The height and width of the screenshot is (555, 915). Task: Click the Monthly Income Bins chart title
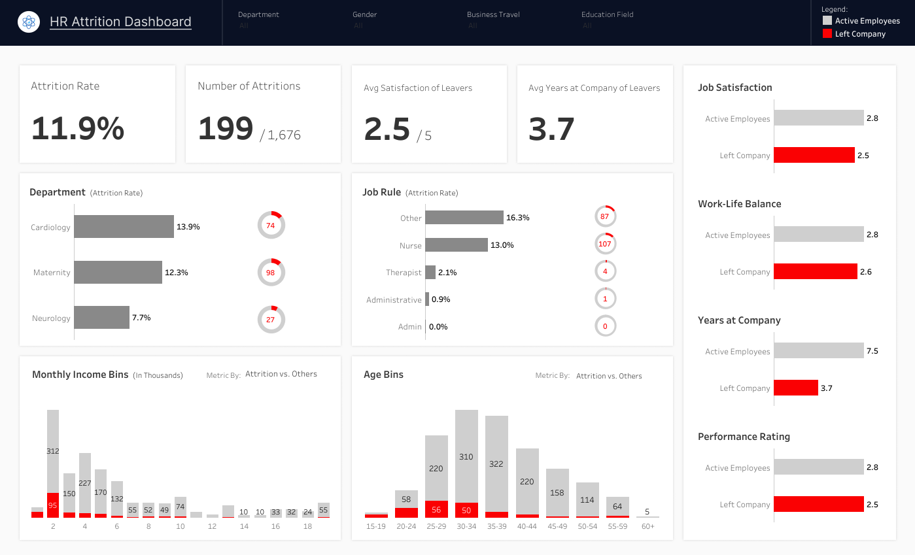[80, 375]
